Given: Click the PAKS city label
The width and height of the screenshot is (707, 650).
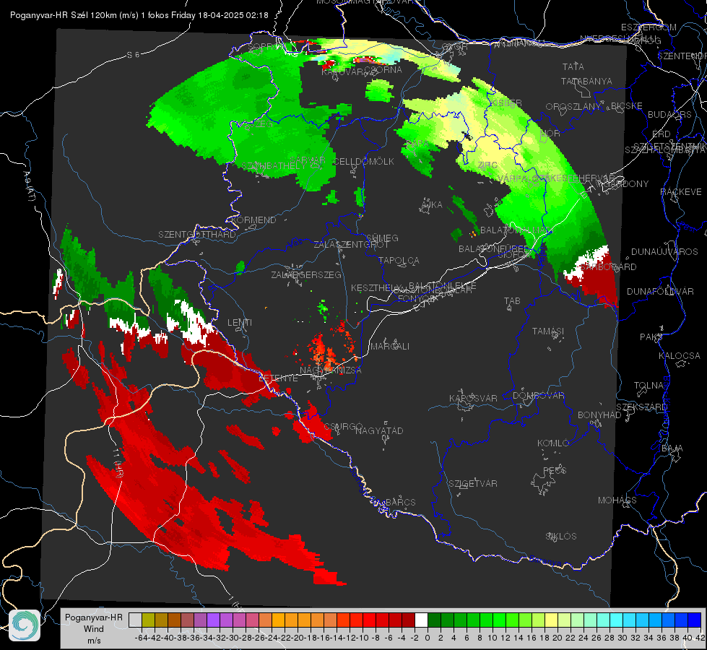Looking at the screenshot, I should [651, 337].
